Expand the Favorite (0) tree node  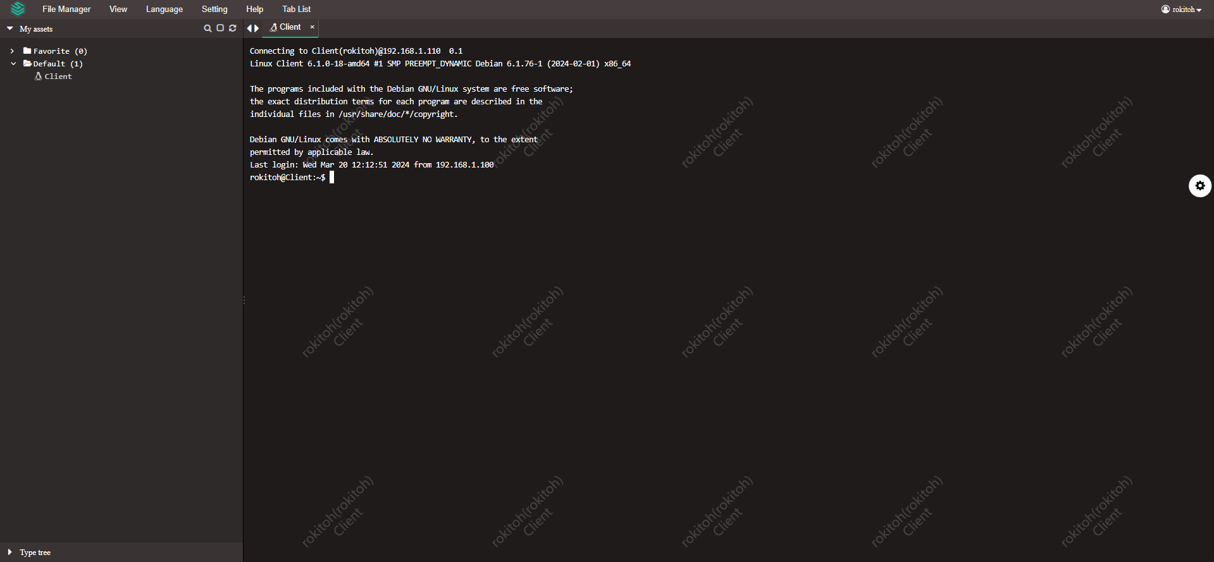pos(12,51)
